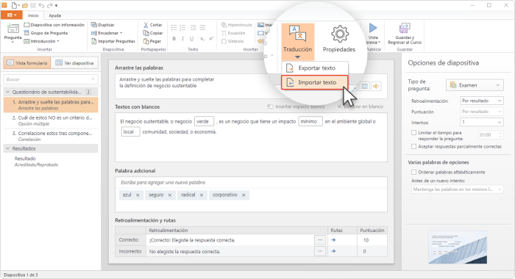Click Insertar espacio blanco
515x279 pixels.
click(296, 106)
